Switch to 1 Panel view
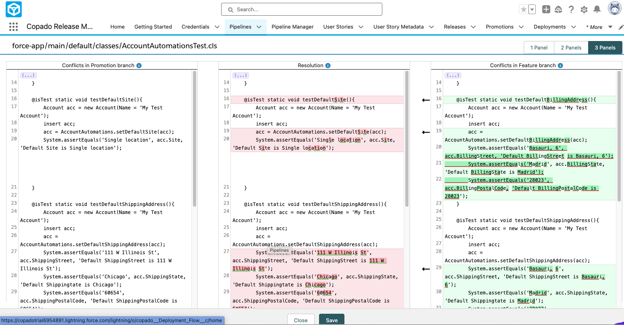Screen dimensions: 624x325 (x=539, y=47)
